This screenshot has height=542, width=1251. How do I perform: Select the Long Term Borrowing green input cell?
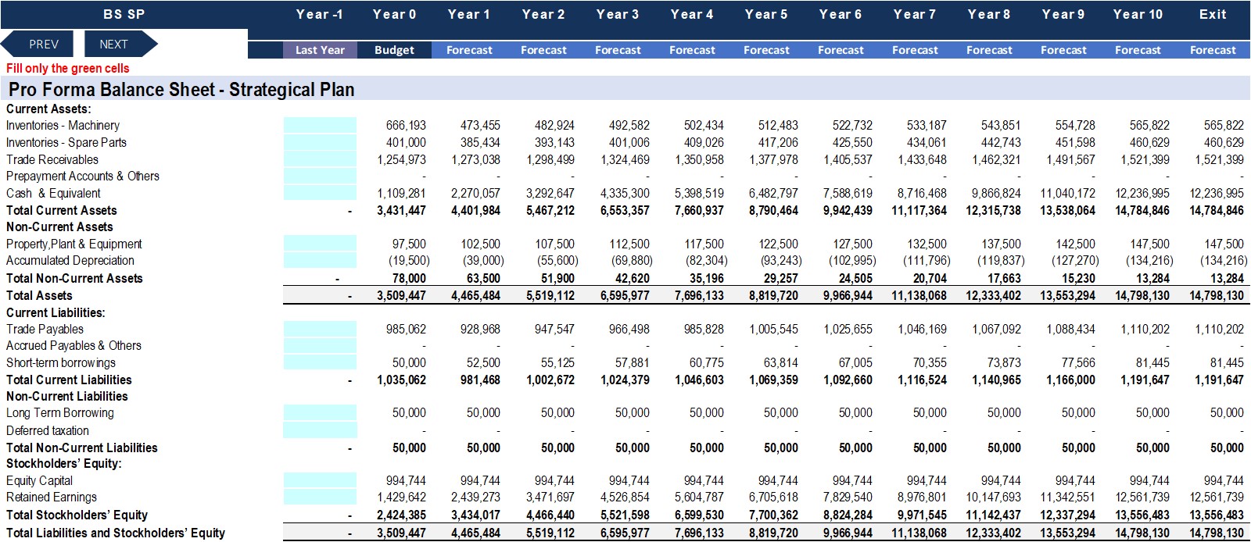[x=320, y=413]
